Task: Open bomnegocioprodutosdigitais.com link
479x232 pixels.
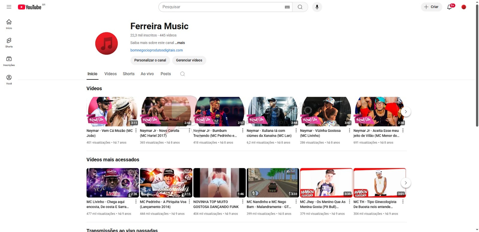Action: pos(157,50)
